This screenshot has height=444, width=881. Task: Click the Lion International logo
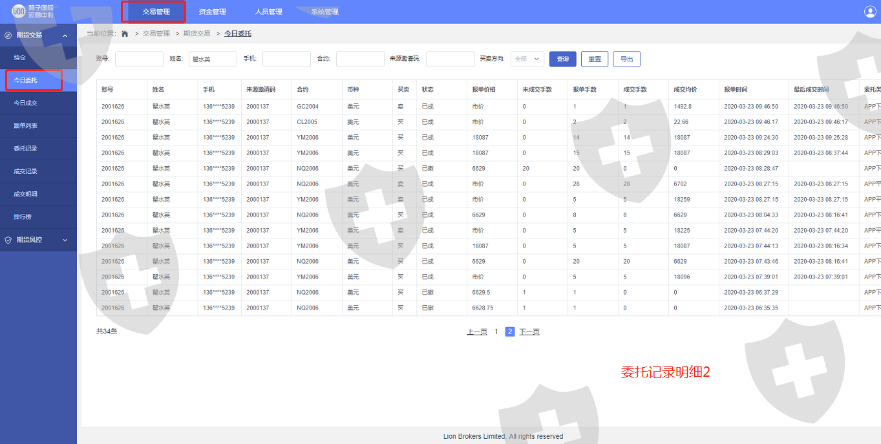[x=32, y=12]
